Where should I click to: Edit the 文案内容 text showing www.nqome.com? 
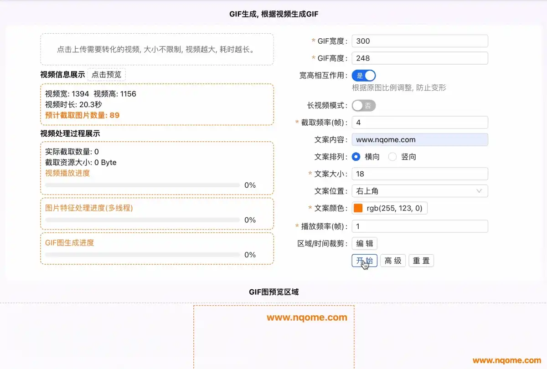[419, 139]
